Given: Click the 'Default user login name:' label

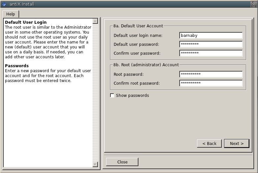Looking at the screenshot, I should [138, 35].
